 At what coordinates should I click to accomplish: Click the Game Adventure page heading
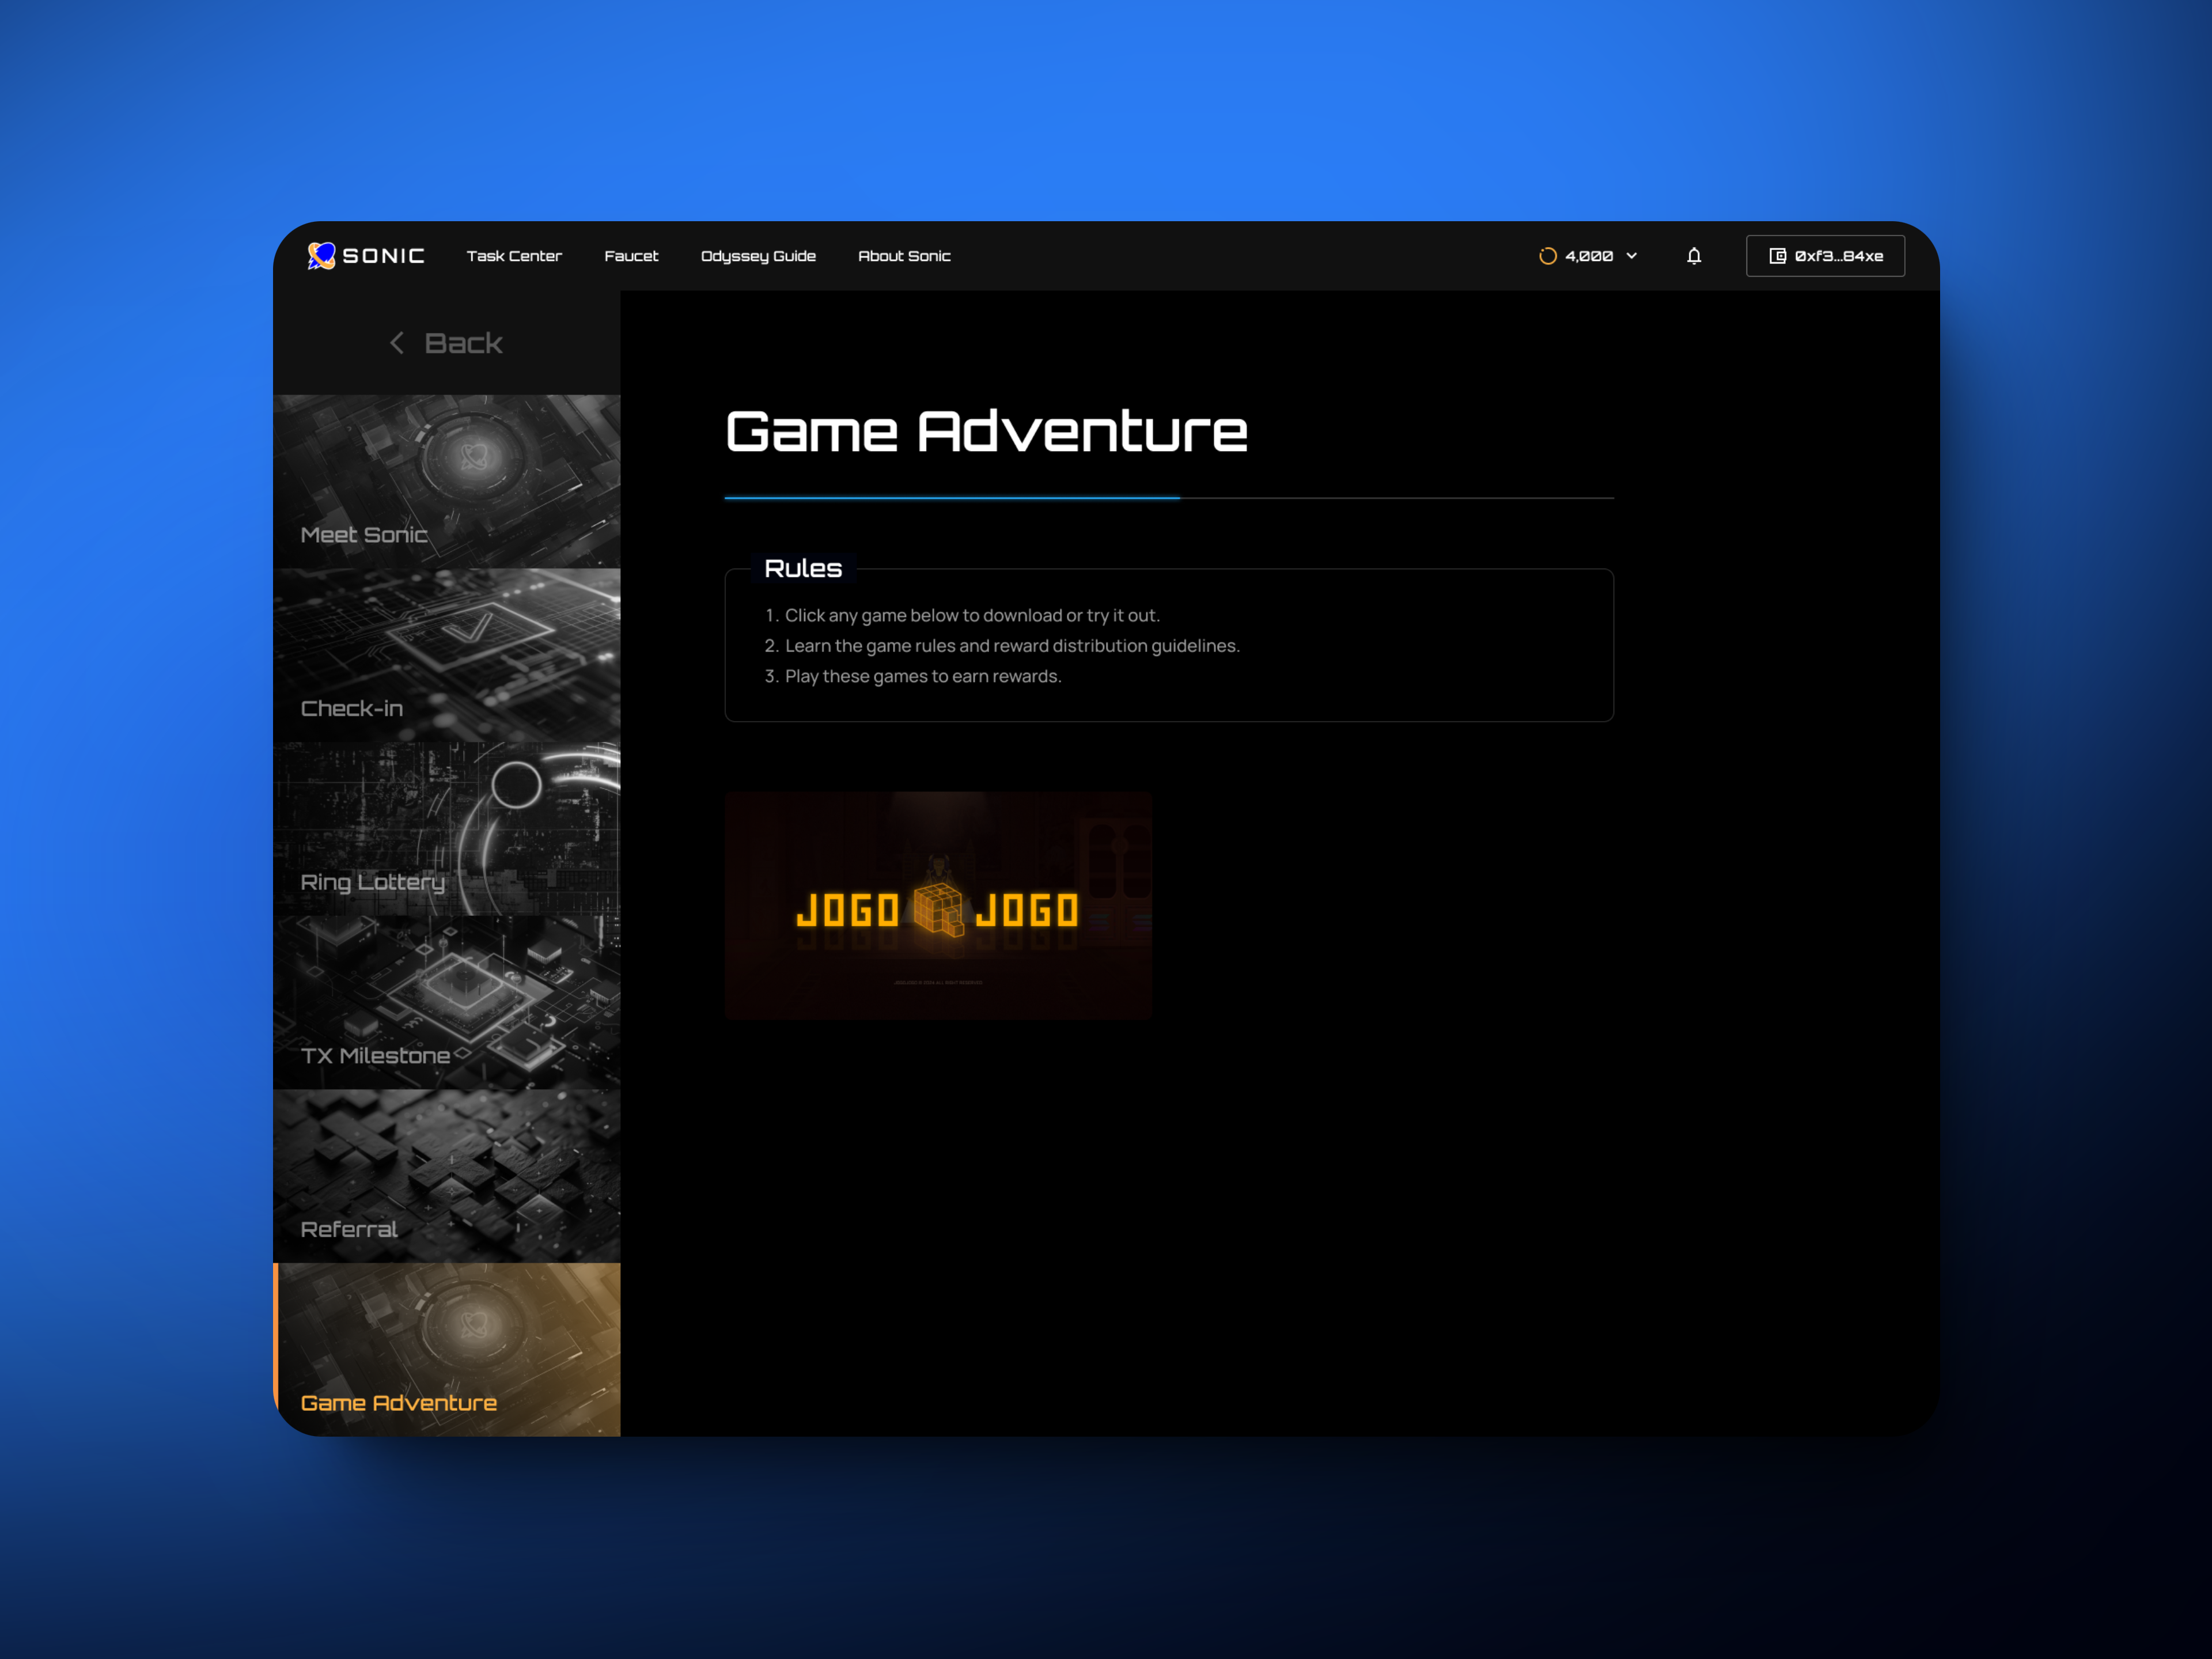point(986,432)
